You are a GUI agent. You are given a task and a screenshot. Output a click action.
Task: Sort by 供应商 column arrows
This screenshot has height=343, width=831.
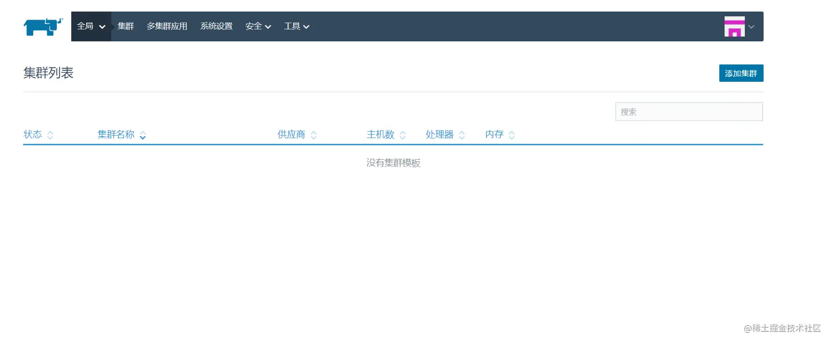(313, 135)
